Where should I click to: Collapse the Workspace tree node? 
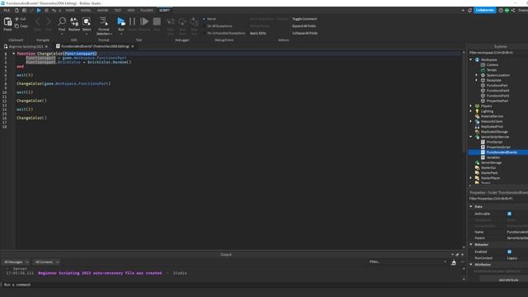(471, 59)
